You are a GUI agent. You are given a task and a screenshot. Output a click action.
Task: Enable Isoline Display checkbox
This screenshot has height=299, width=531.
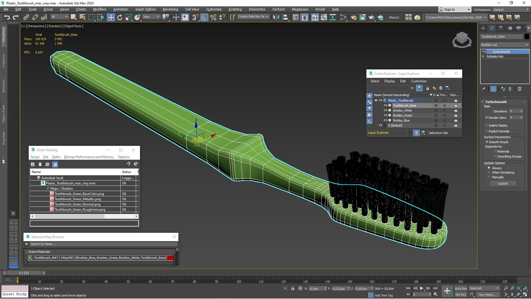point(487,125)
